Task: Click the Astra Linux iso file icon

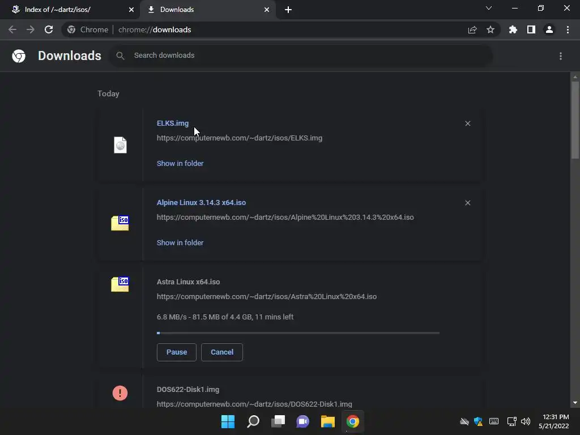Action: [120, 284]
